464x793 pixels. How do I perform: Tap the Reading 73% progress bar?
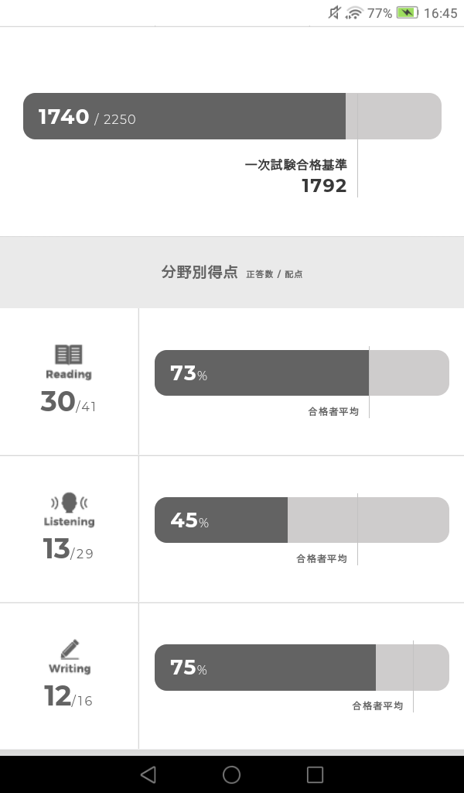pos(302,373)
